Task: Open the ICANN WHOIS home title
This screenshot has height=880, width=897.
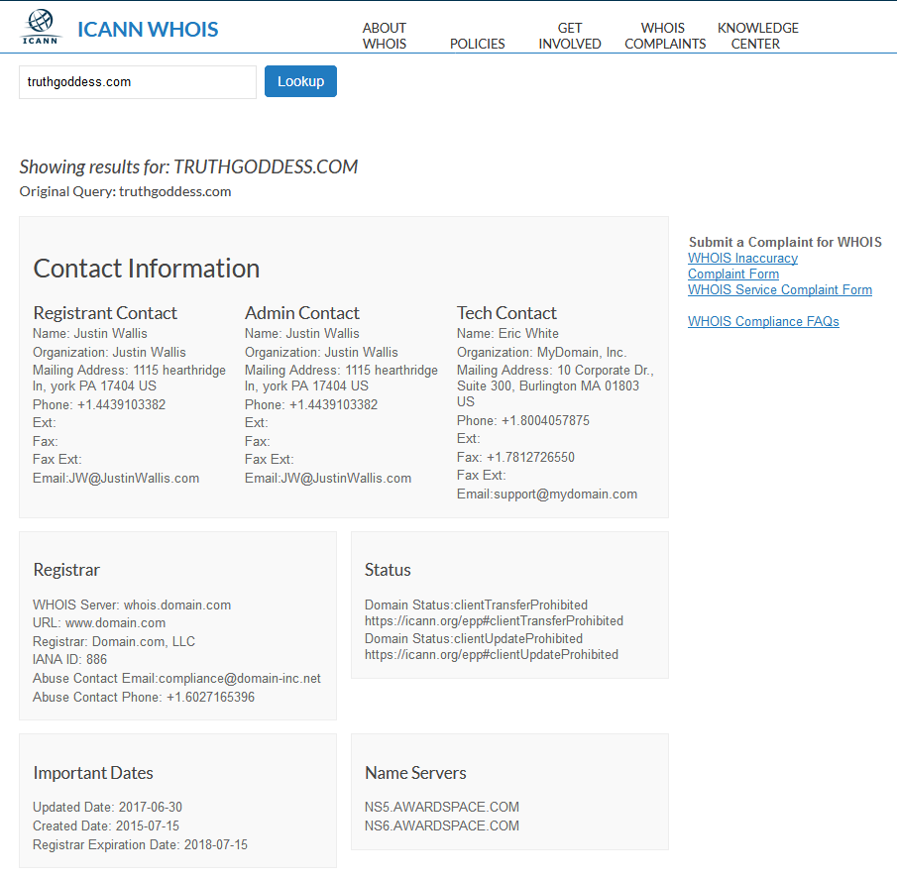Action: [x=148, y=29]
